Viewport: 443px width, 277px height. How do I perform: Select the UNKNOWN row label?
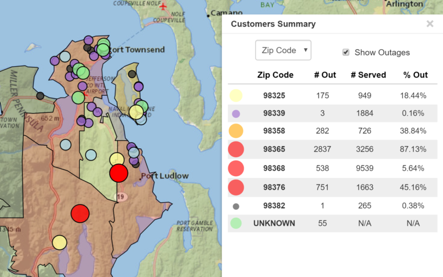pyautogui.click(x=274, y=223)
